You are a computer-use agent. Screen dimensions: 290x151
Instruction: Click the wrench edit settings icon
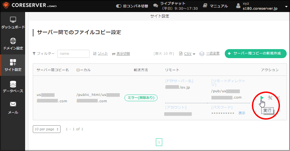(270, 98)
